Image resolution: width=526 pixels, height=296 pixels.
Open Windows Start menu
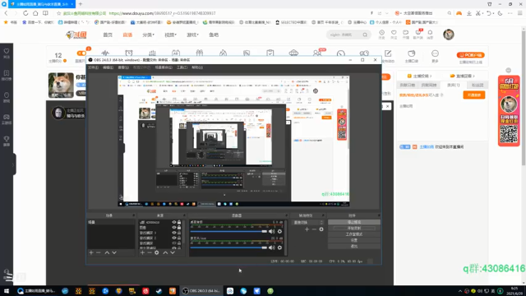pyautogui.click(x=7, y=291)
